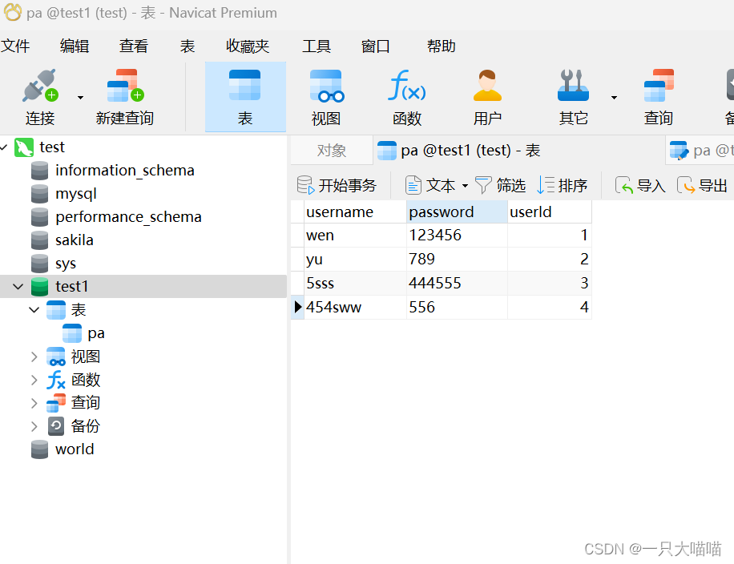Open 函数 (Functions) from the toolbar
Screen dimensions: 734x564
[x=406, y=95]
